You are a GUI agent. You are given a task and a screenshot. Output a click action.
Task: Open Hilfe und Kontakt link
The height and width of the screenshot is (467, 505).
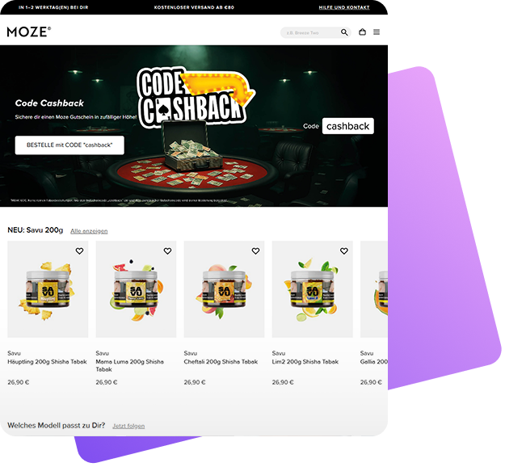[x=344, y=7]
